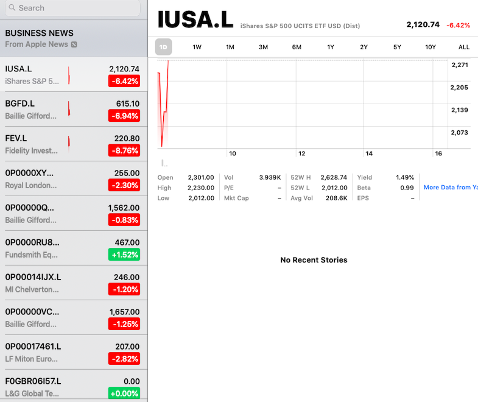Select 0P00017461.L LF Miton Euro row
The width and height of the screenshot is (478, 402).
point(74,353)
